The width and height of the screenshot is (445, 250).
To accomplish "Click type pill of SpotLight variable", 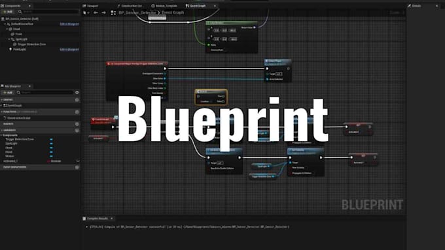I will tap(51, 144).
